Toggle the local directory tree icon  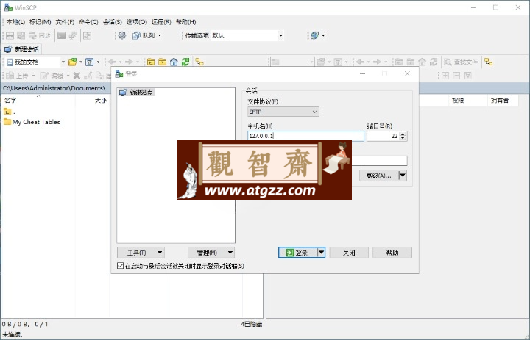pyautogui.click(x=199, y=62)
